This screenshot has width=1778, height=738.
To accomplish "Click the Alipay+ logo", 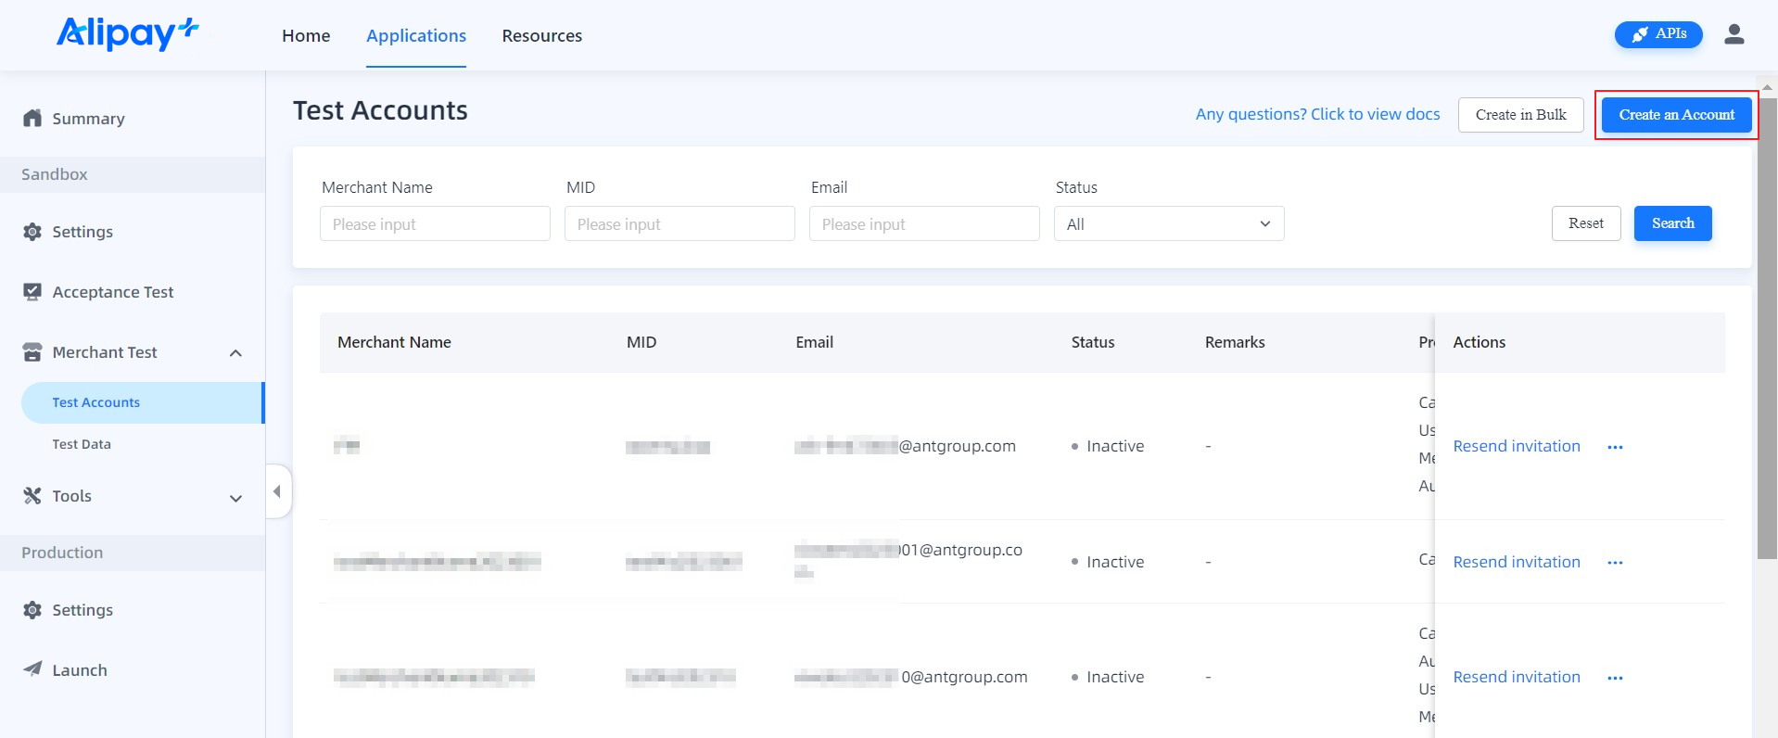I will click(127, 34).
